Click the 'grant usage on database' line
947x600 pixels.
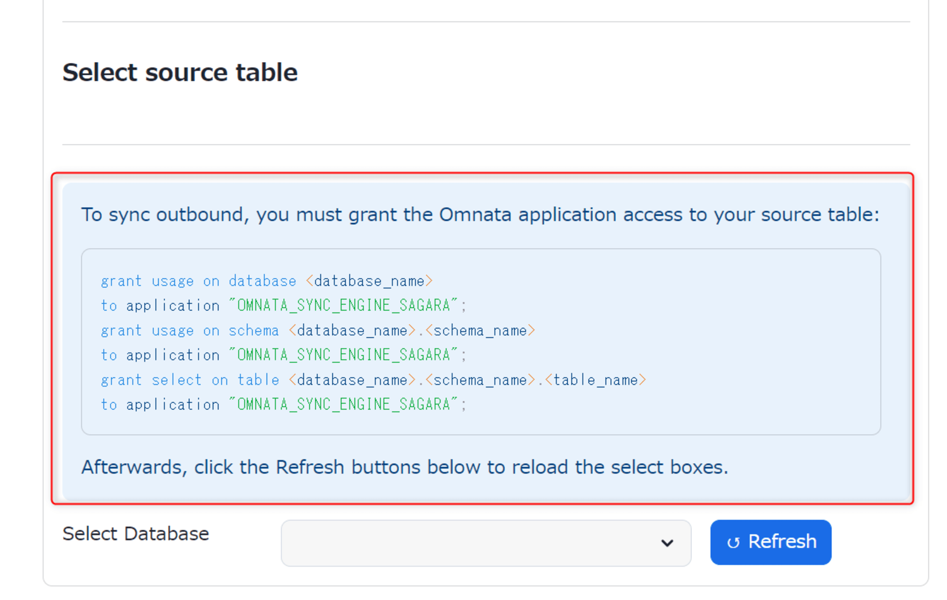267,281
